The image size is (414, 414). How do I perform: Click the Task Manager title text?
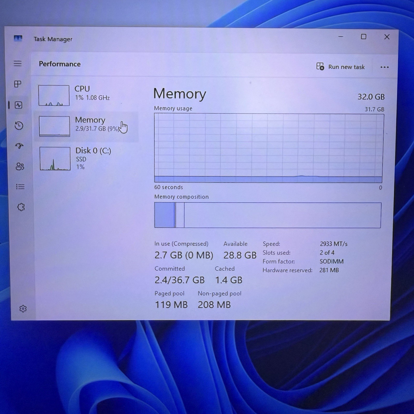coord(53,39)
